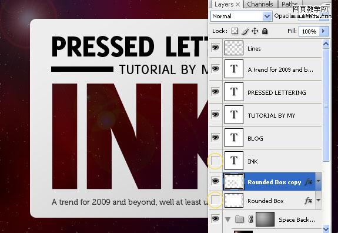Select the BLOG layer name
Screen dimensions: 338x233
[255, 138]
